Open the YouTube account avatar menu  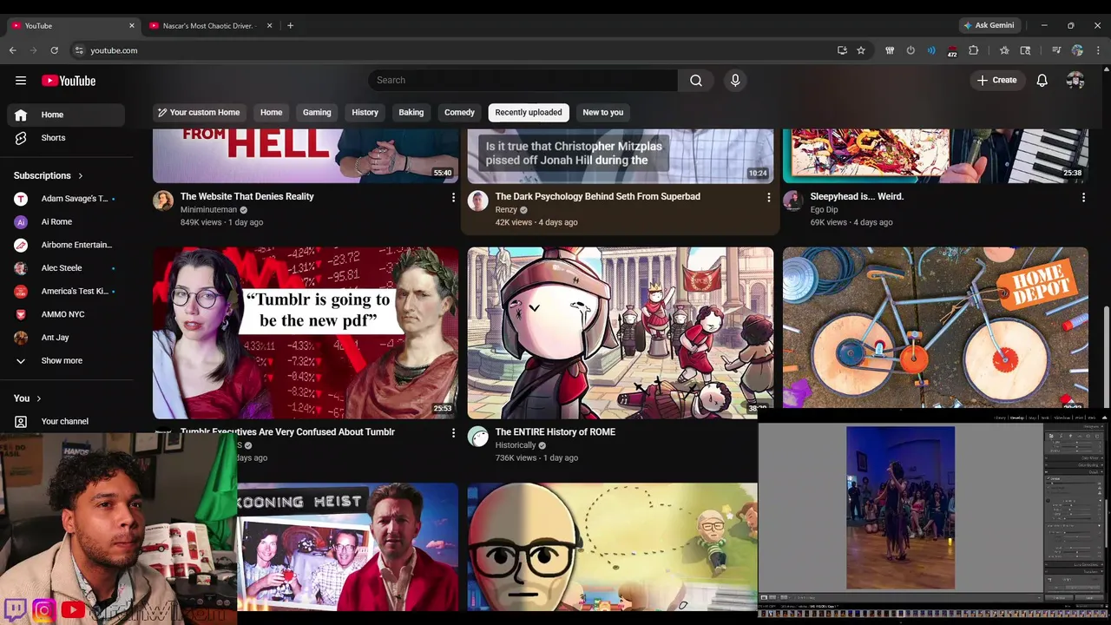(x=1075, y=81)
